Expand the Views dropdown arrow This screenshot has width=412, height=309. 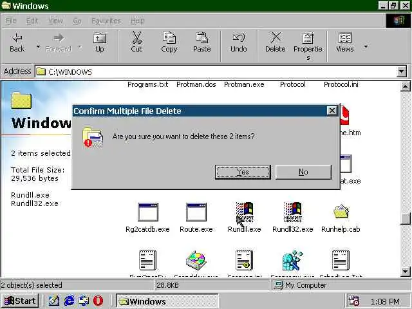(366, 47)
